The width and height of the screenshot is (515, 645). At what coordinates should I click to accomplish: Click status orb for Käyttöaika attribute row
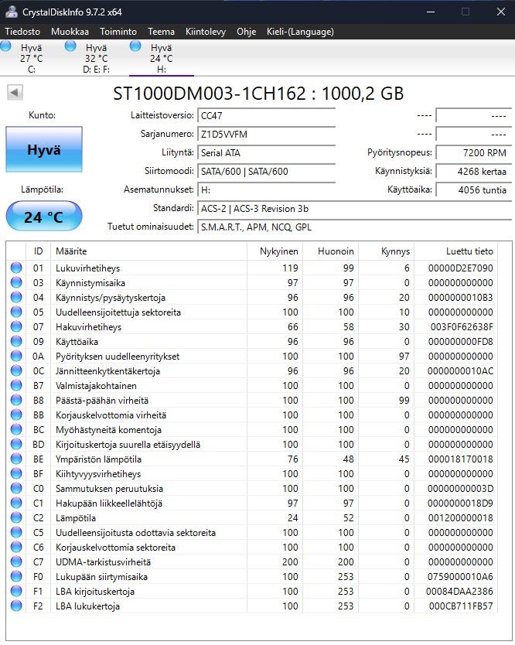(x=16, y=341)
